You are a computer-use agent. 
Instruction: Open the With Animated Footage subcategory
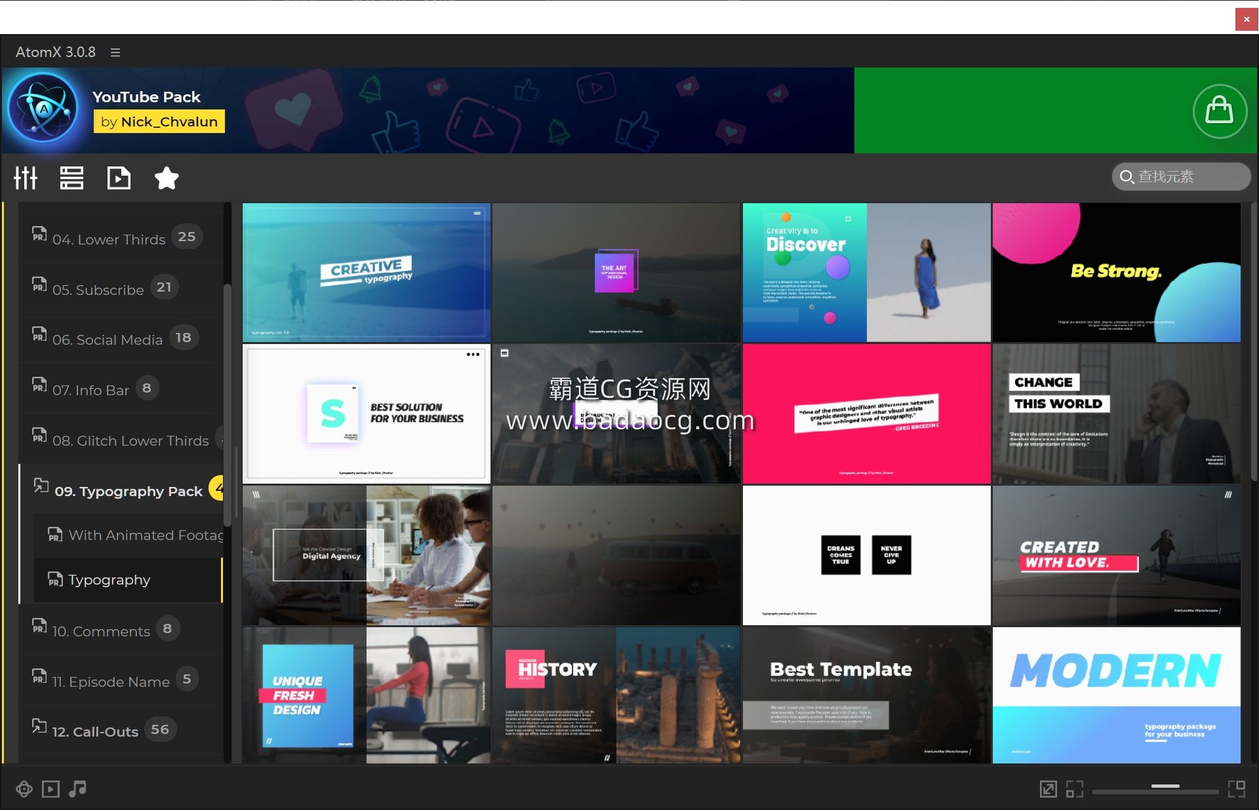click(129, 535)
